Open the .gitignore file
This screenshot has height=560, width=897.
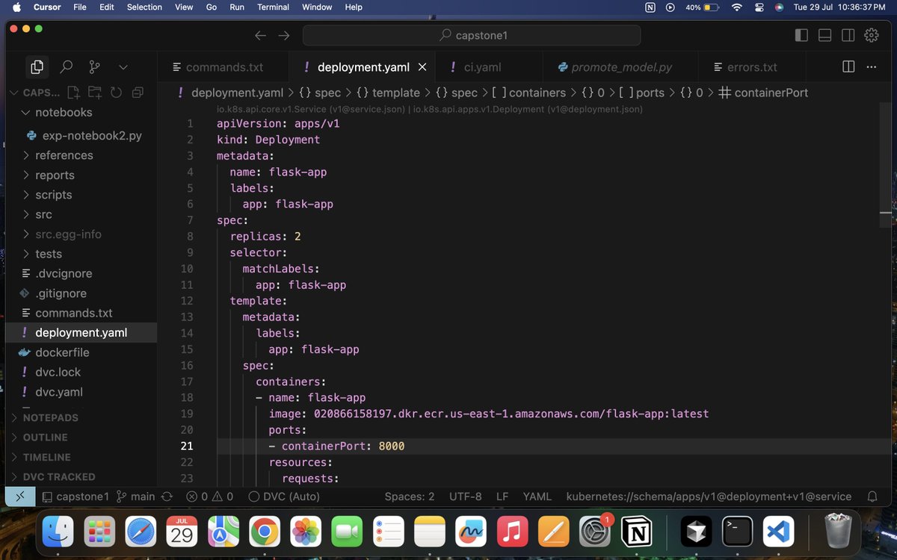click(x=81, y=293)
